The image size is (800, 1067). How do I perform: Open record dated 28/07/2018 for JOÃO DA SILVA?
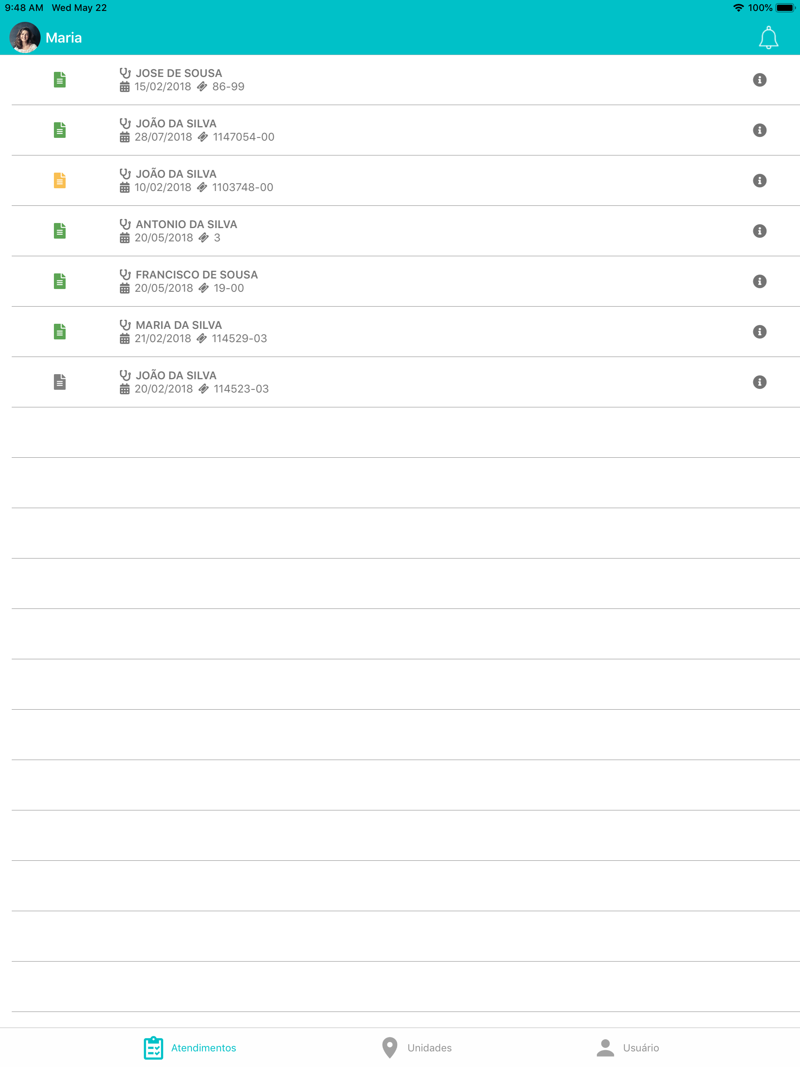click(x=338, y=130)
